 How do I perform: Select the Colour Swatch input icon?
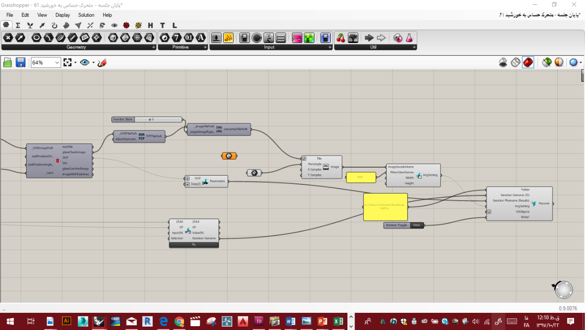click(x=309, y=38)
